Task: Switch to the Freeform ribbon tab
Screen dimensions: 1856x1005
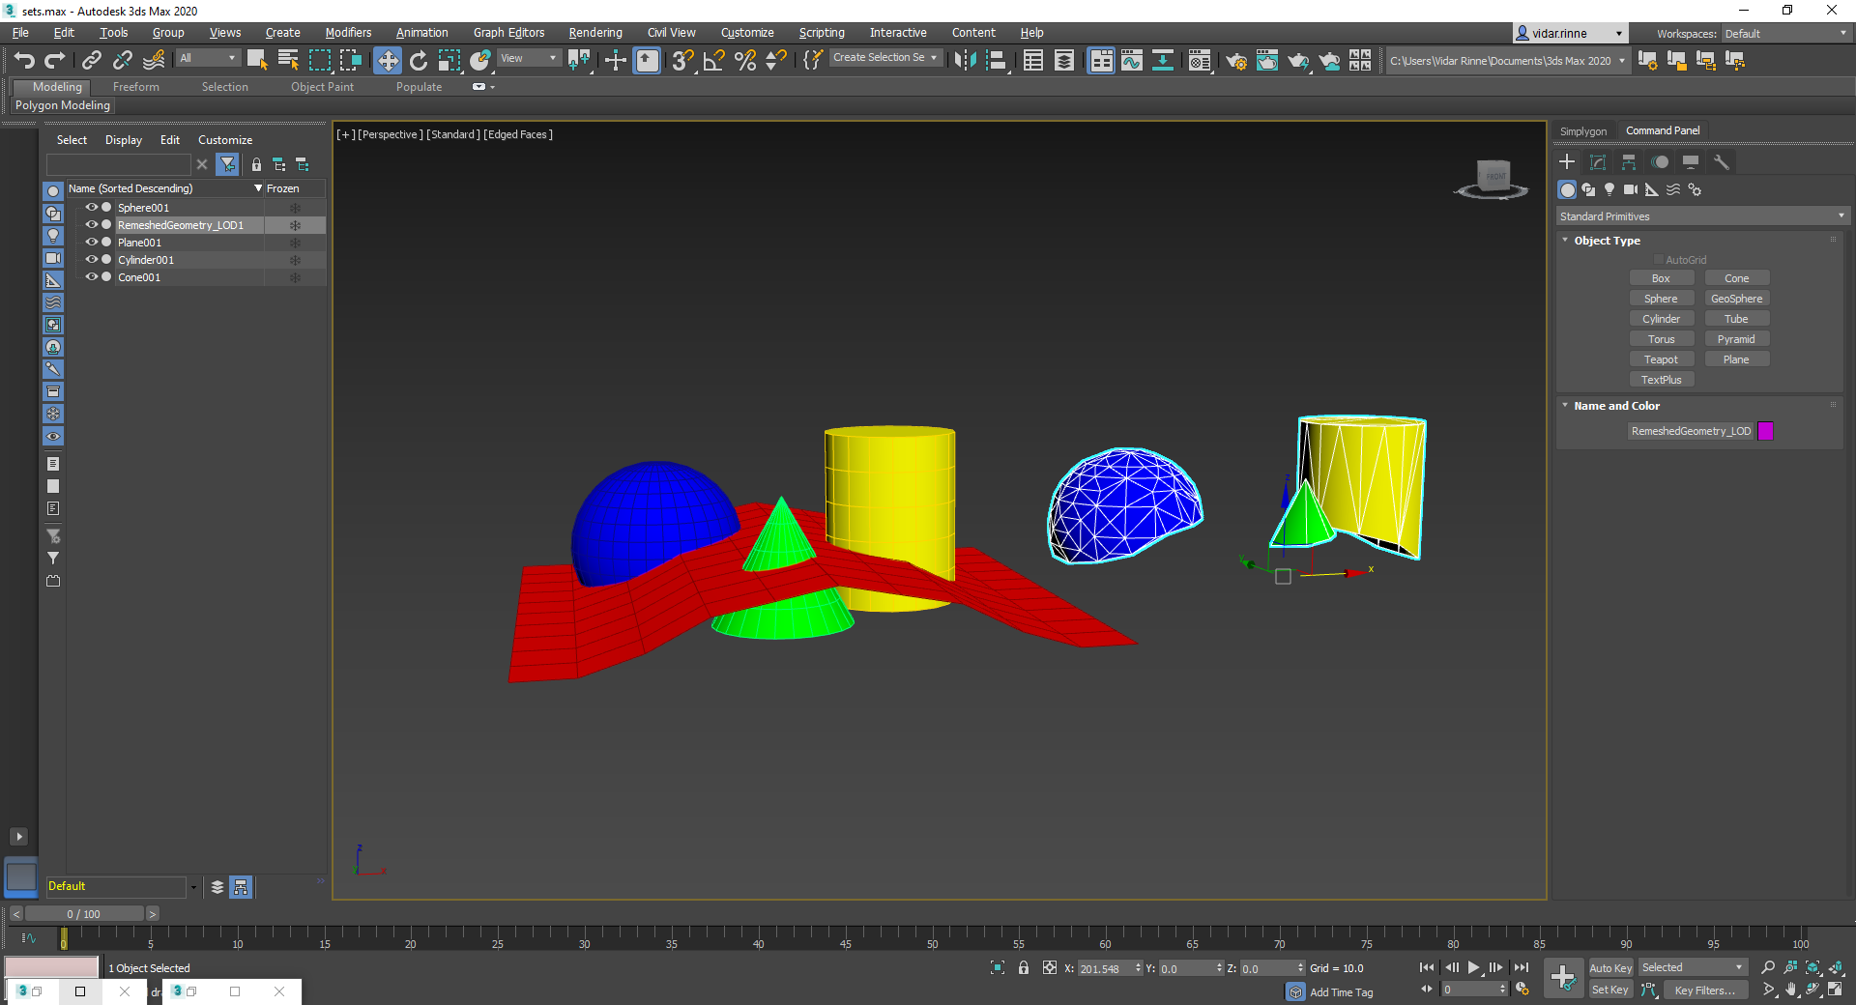Action: click(135, 86)
